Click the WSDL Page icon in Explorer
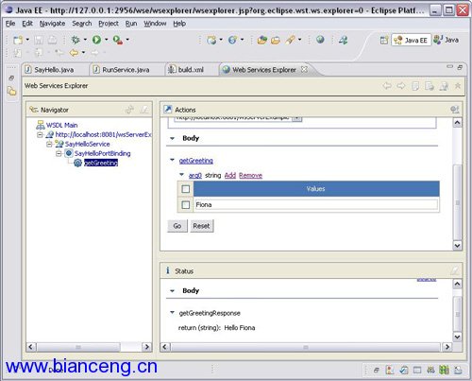 [444, 86]
